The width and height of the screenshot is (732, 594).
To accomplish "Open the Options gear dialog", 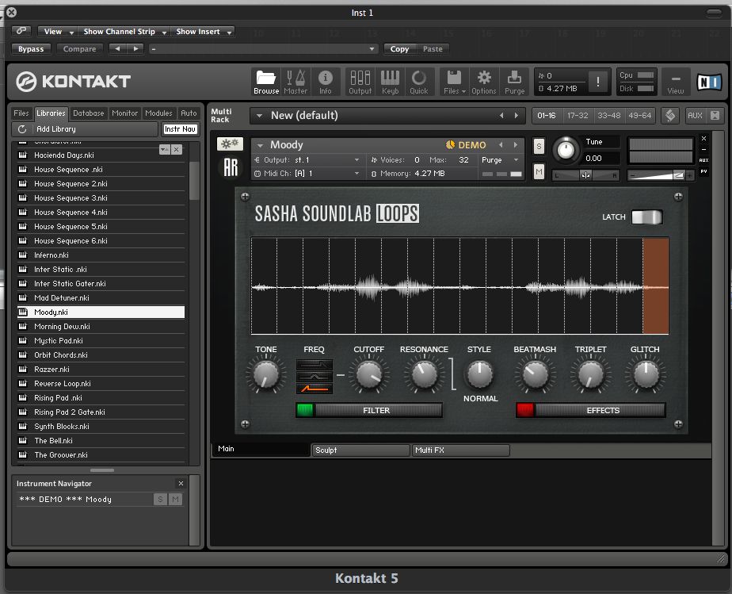I will coord(483,82).
